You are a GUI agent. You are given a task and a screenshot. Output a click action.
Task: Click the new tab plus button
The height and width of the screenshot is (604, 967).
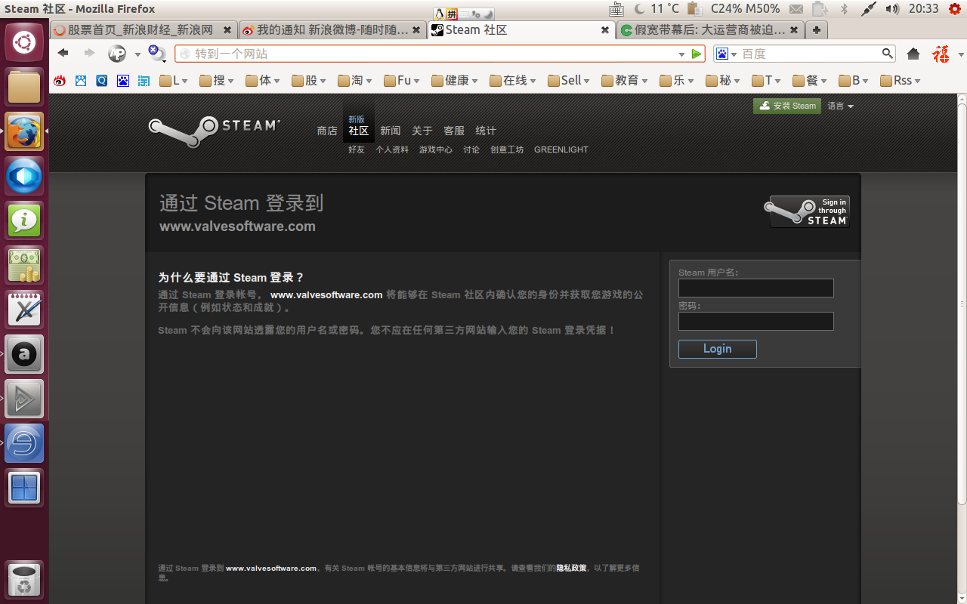(816, 30)
